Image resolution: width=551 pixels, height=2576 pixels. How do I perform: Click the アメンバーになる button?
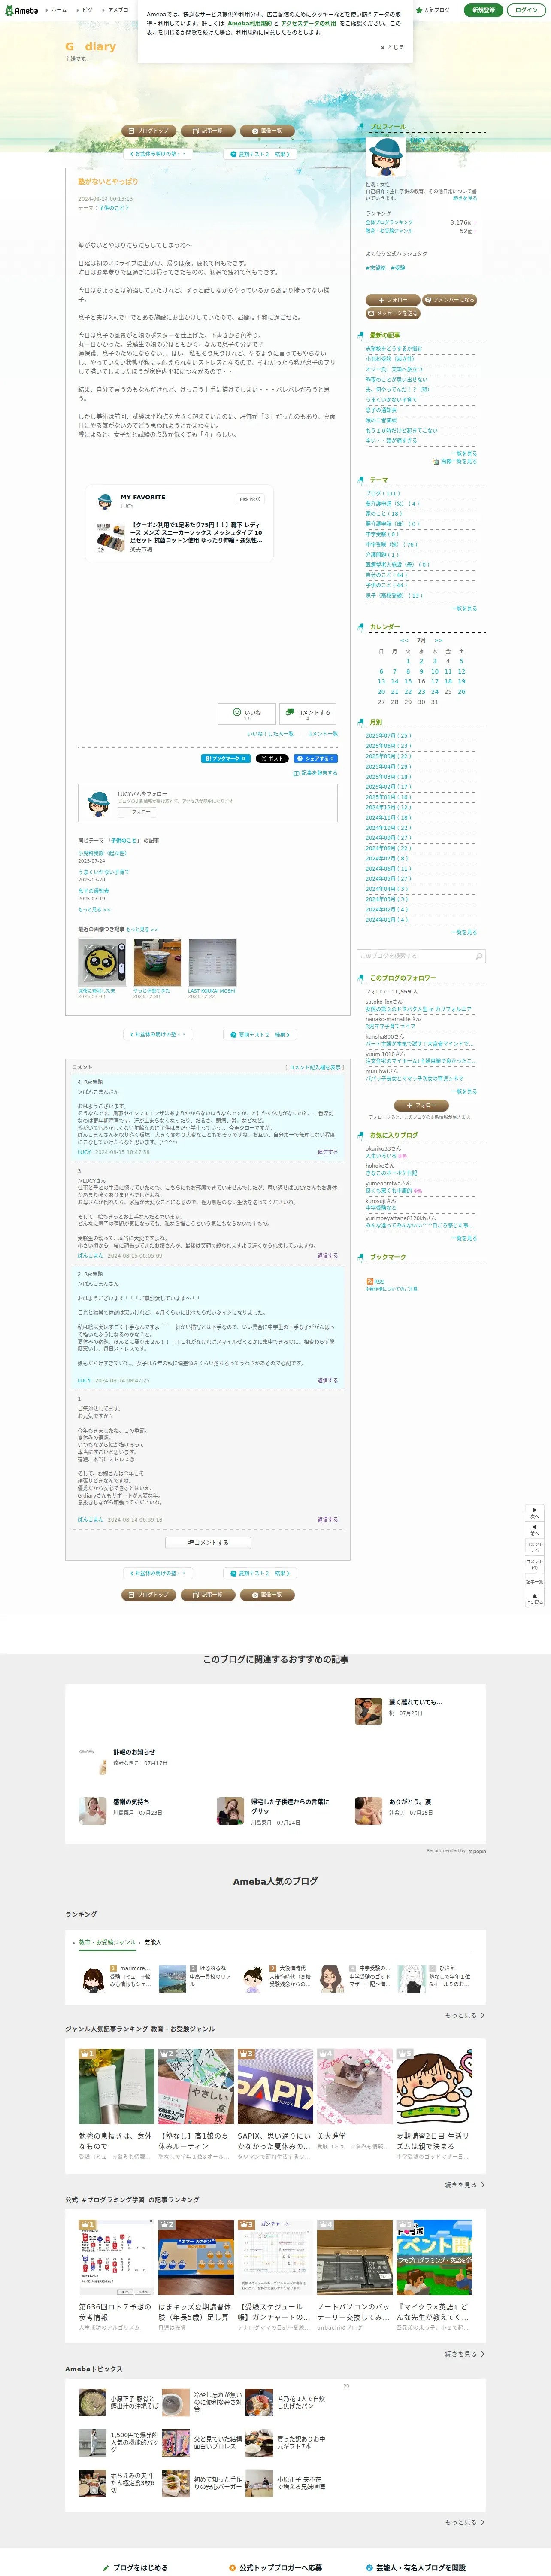(450, 300)
